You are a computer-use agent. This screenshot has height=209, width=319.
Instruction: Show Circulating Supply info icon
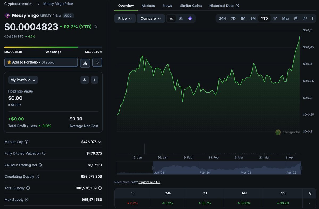37,177
